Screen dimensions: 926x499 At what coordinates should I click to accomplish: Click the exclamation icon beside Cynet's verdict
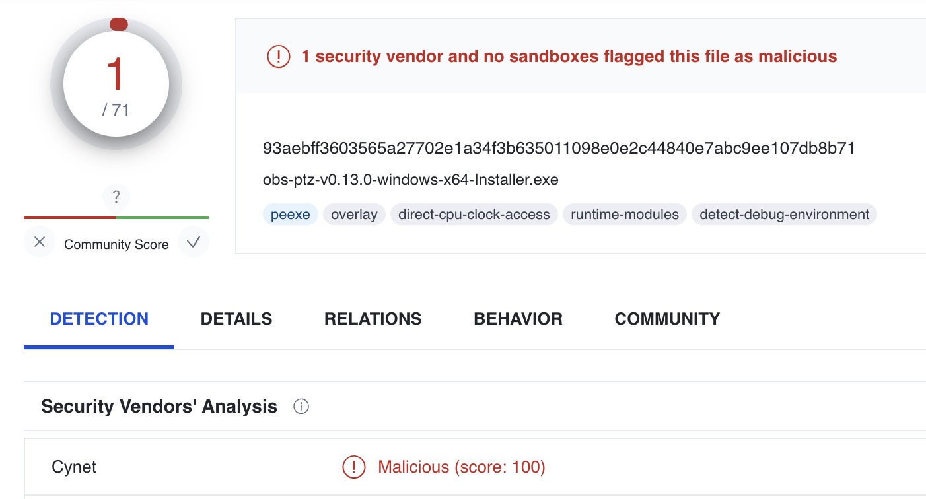click(354, 467)
